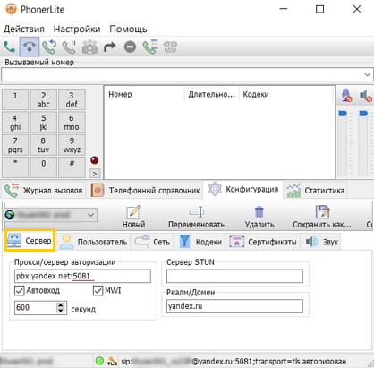Click the green call handset icon
374x368 pixels.
[x=9, y=47]
